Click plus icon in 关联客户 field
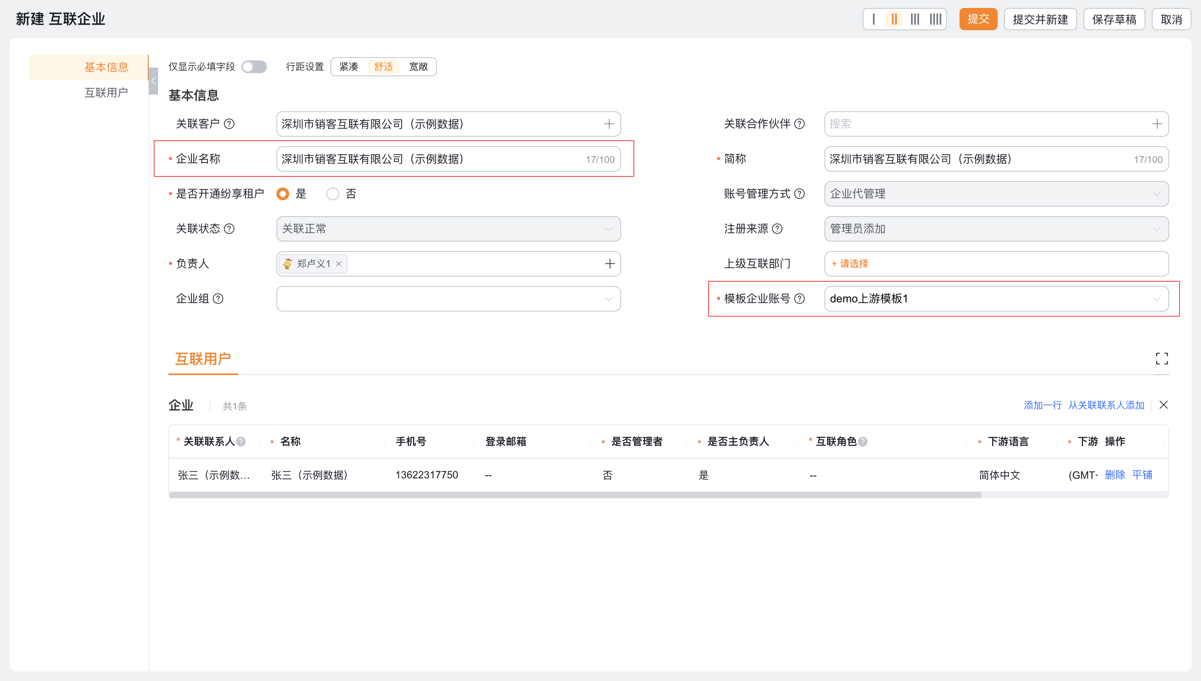This screenshot has height=681, width=1201. click(x=609, y=124)
